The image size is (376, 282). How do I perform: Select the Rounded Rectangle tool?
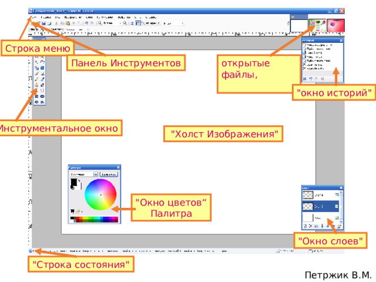coord(42,96)
